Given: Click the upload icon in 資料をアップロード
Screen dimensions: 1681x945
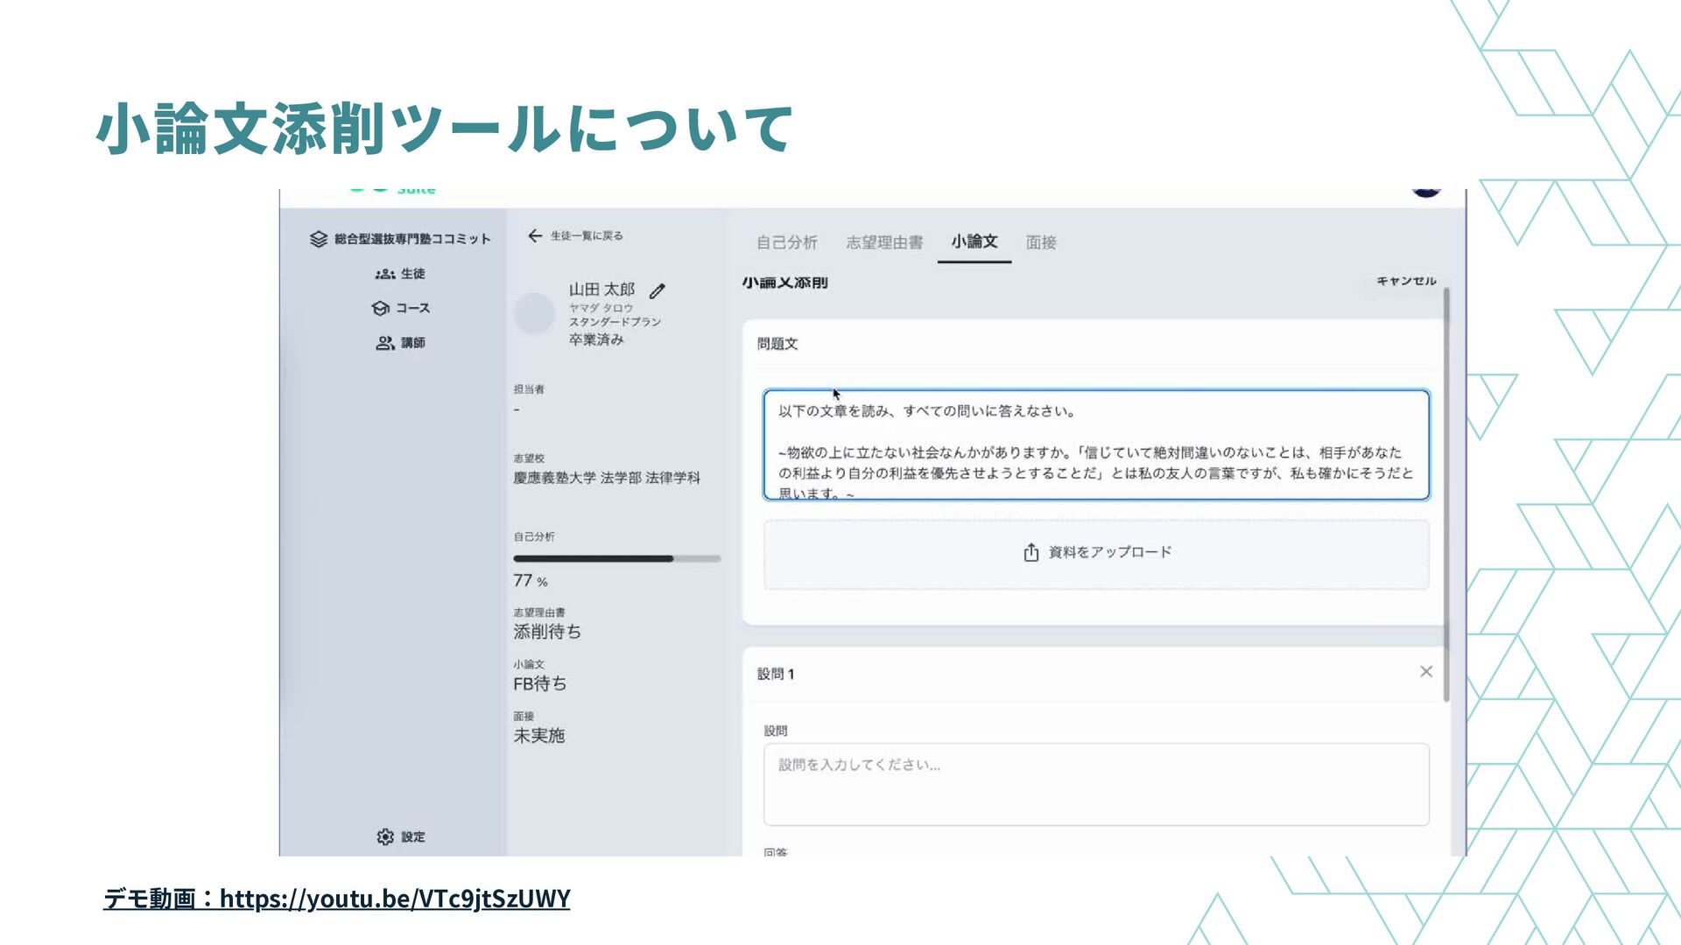Looking at the screenshot, I should (1031, 552).
